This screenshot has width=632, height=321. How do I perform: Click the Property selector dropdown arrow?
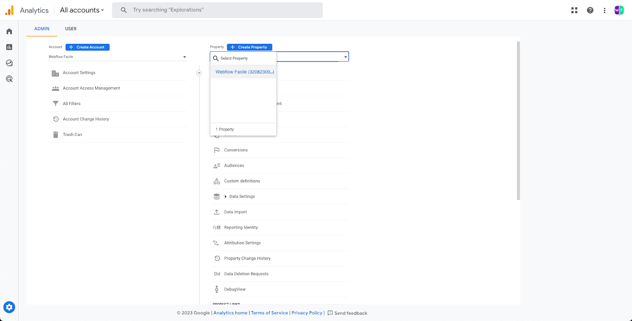coord(346,57)
